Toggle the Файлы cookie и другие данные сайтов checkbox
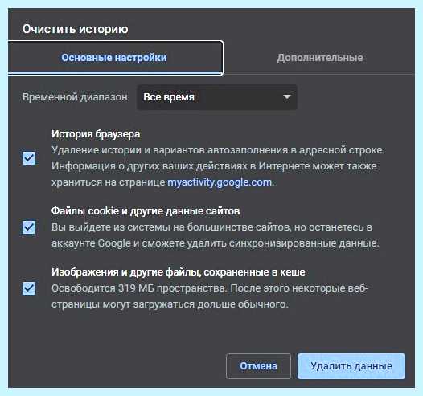Viewport: 423px width, 396px height. pyautogui.click(x=29, y=227)
